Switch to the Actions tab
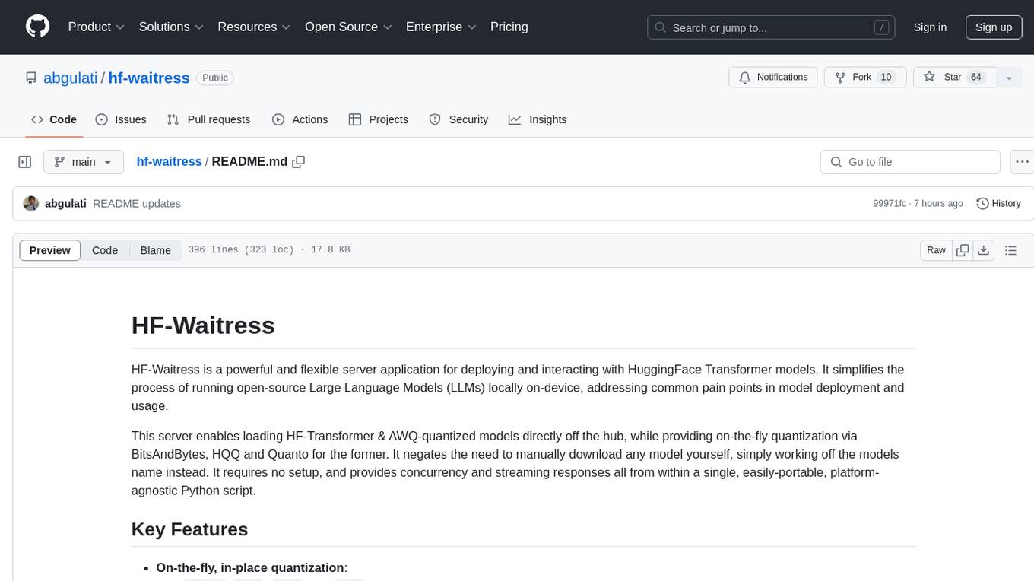 pos(300,119)
